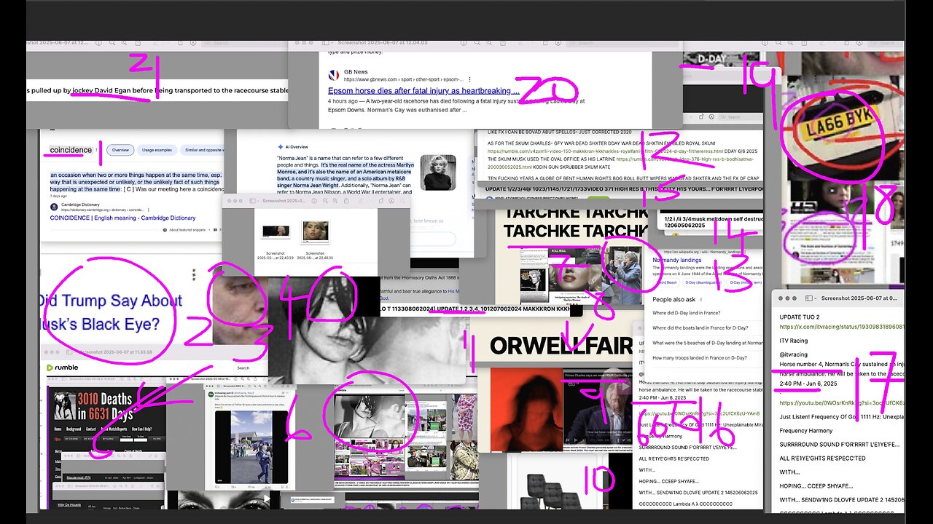Click the rumble logo
The height and width of the screenshot is (524, 933).
tap(62, 368)
